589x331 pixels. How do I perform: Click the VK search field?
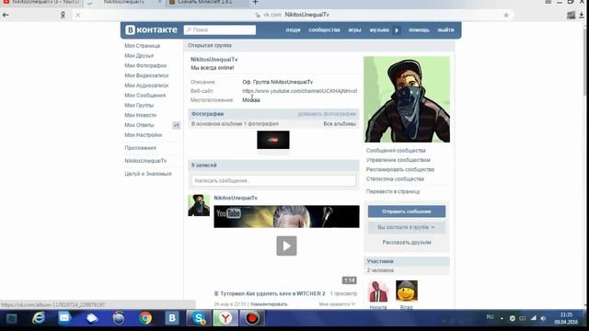click(220, 30)
